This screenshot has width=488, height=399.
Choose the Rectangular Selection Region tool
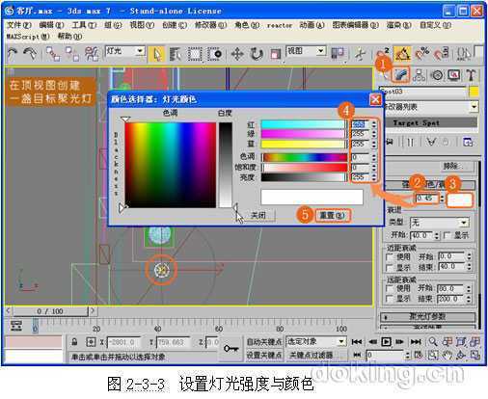pos(195,54)
